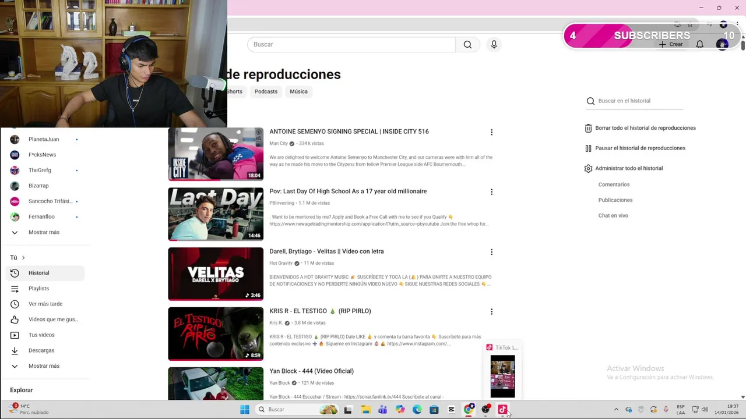Focus the YouTube Buscar search field
Image resolution: width=746 pixels, height=419 pixels.
351,45
